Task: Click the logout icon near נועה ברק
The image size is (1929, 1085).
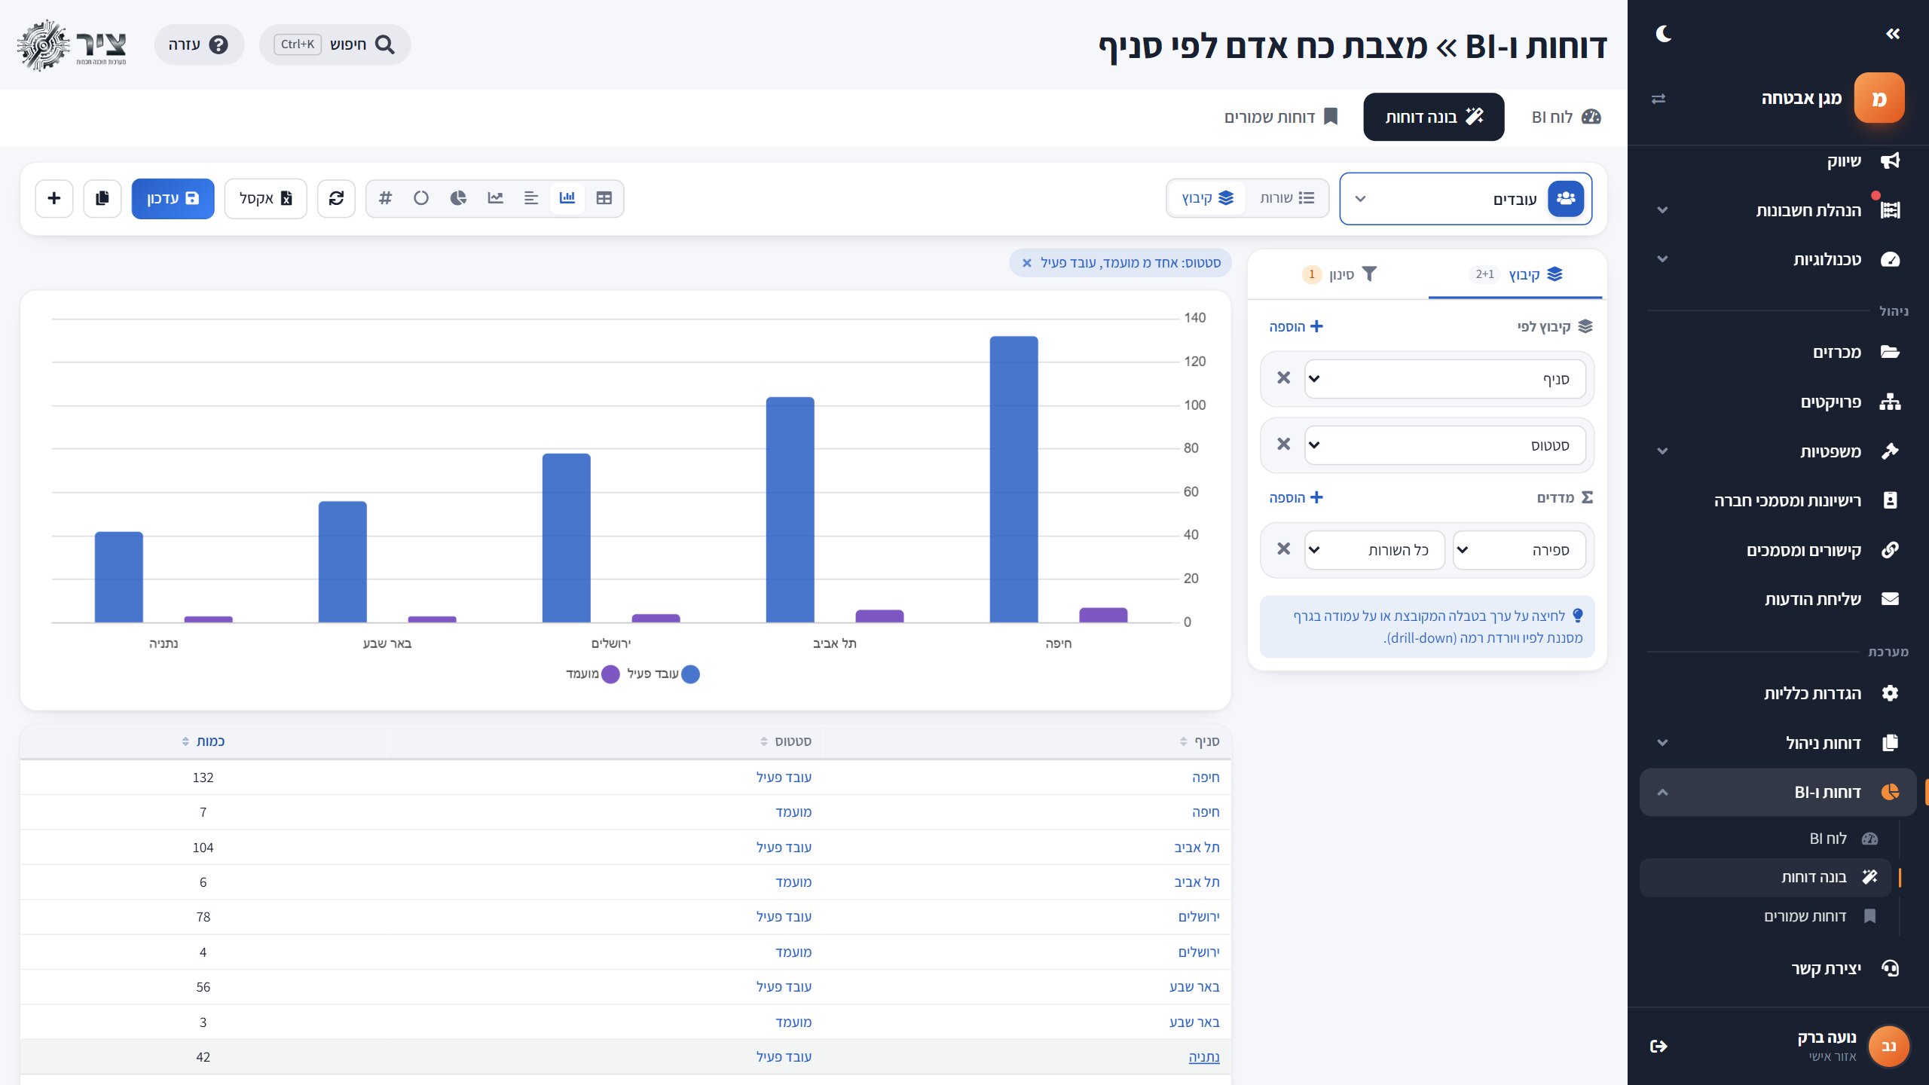Action: [1658, 1046]
